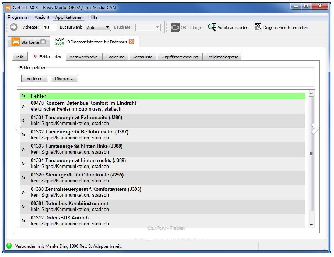Click the OBD-2 Login engine icon
334x257 pixels.
175,27
